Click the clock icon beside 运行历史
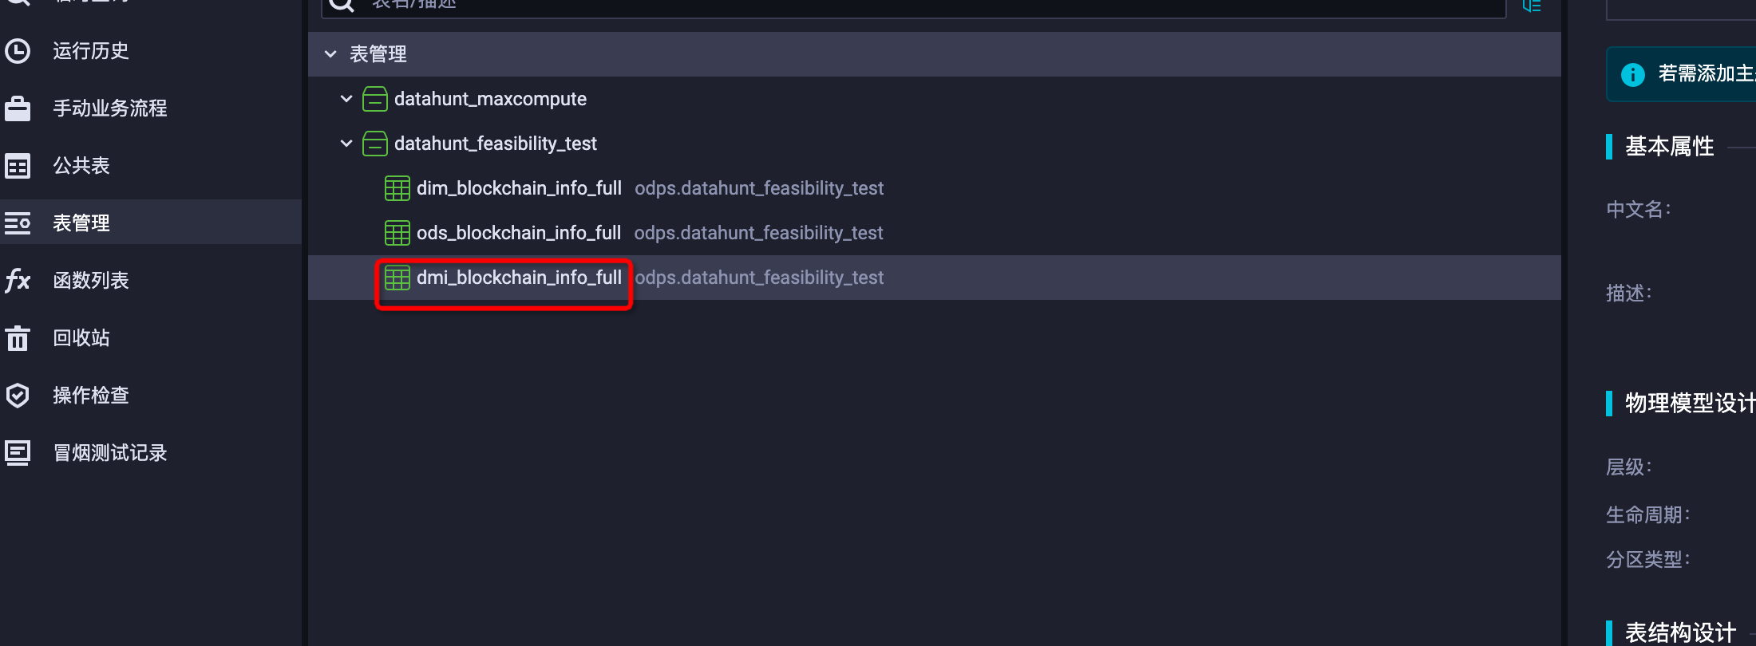This screenshot has width=1756, height=646. (x=18, y=51)
